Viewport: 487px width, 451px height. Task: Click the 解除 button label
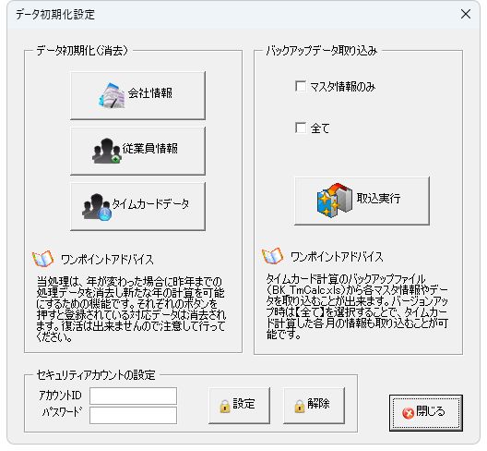pyautogui.click(x=318, y=404)
